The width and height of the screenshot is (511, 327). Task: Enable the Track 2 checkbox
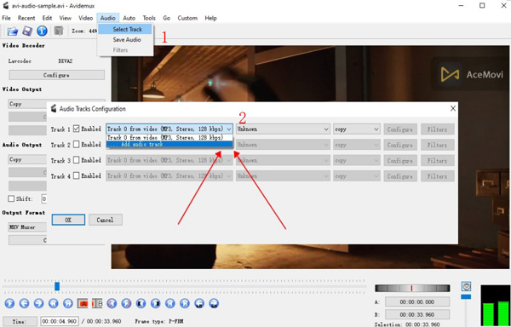pos(77,144)
